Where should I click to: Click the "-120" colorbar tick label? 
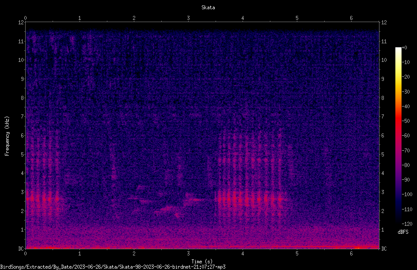pos(407,224)
